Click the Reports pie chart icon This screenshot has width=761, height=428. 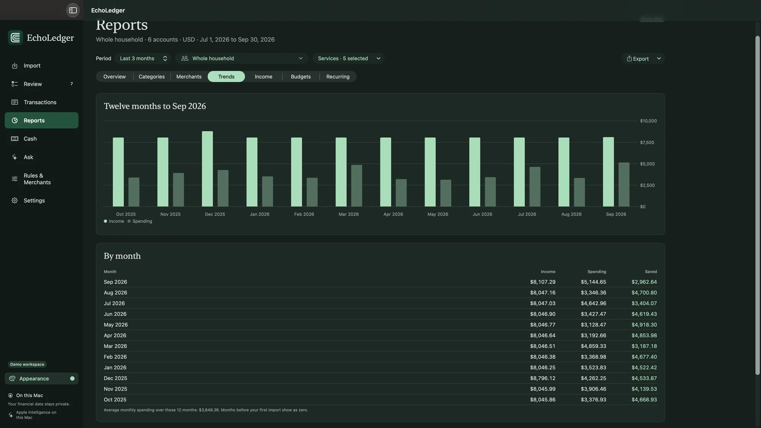click(14, 121)
